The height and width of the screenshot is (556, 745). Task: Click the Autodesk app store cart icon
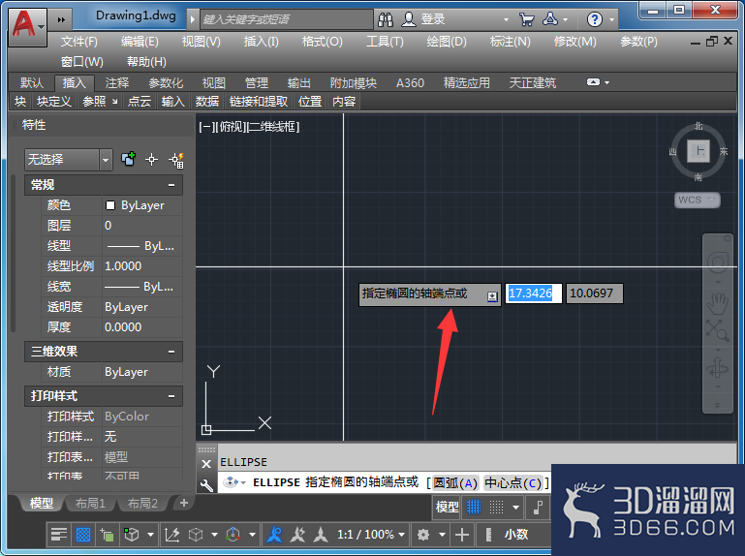pos(526,19)
